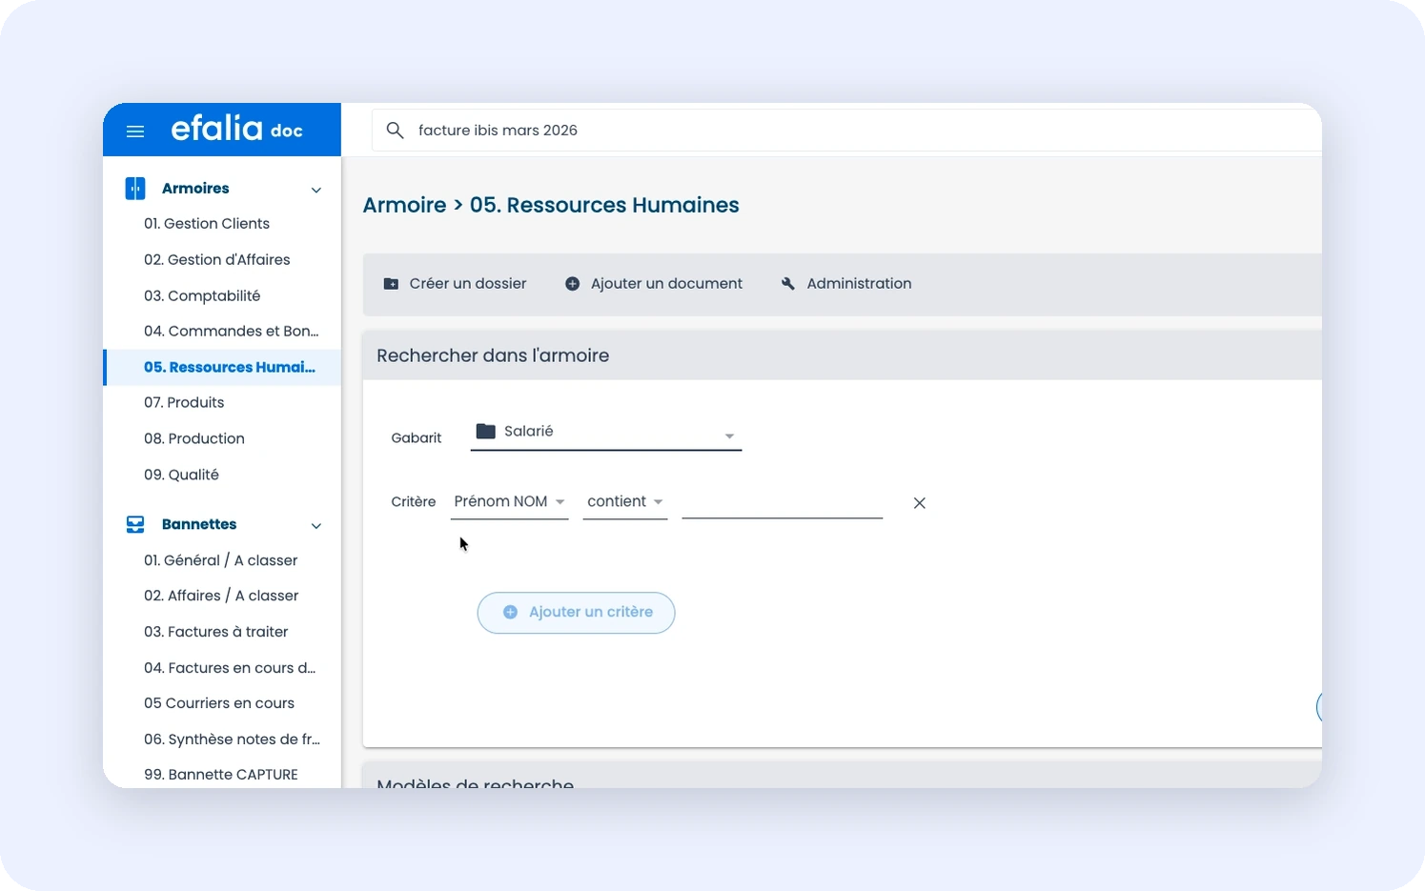
Task: Open the Gabarit Salarié dropdown
Action: coord(606,433)
